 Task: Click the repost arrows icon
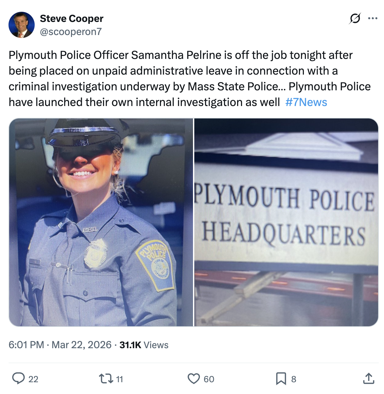coord(105,379)
